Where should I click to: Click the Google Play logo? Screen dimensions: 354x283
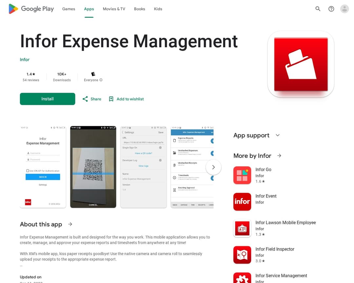[x=31, y=9]
